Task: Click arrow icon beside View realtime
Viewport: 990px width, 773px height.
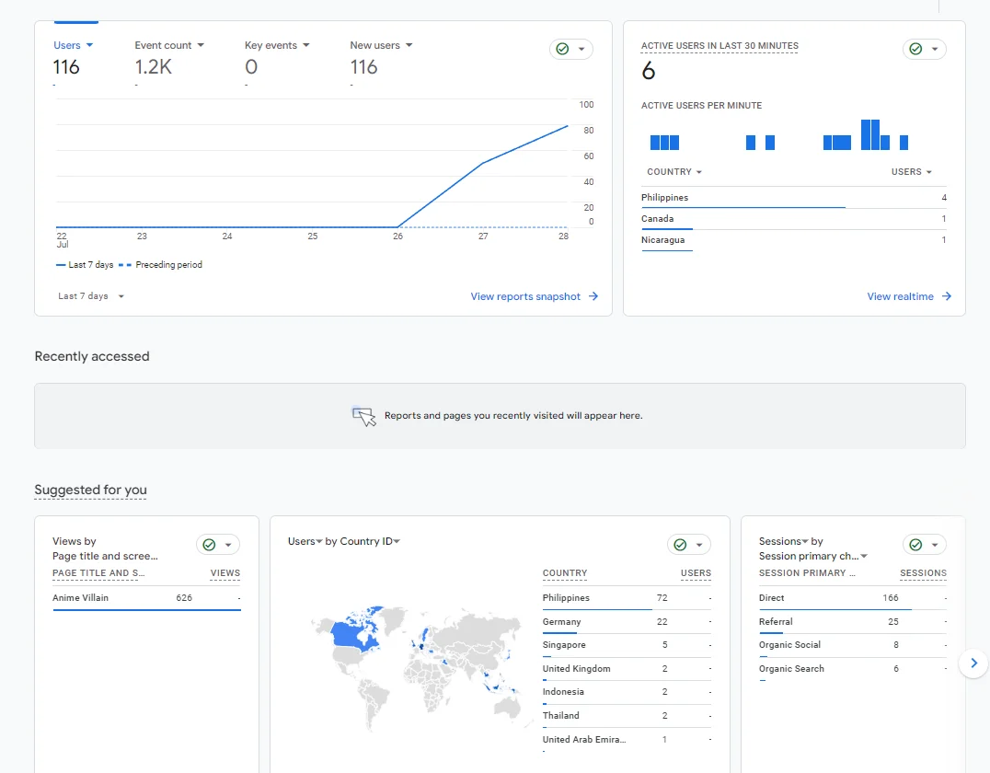Action: [x=946, y=296]
